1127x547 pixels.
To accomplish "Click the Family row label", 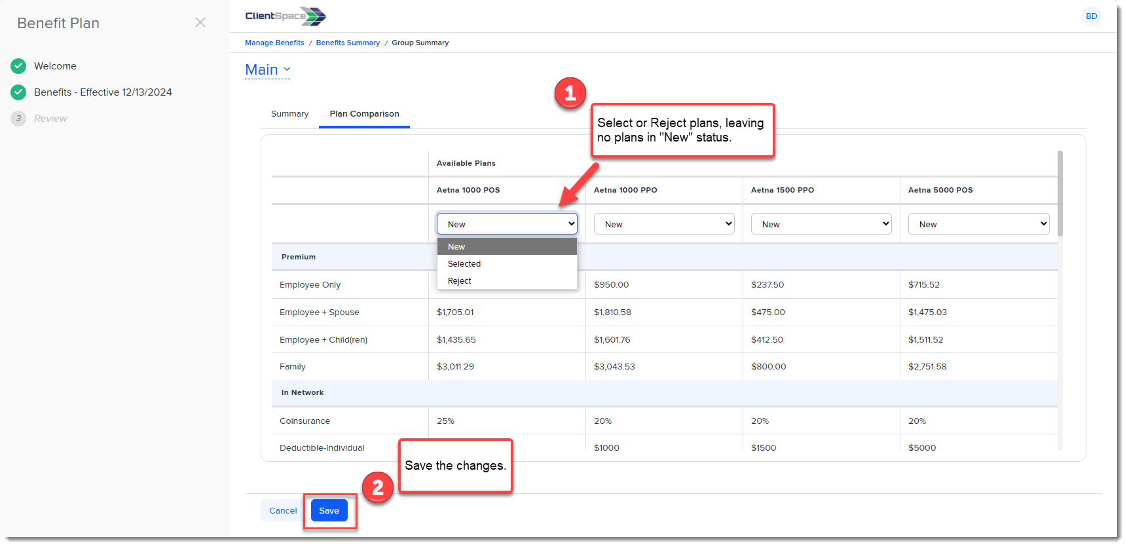I will click(293, 367).
